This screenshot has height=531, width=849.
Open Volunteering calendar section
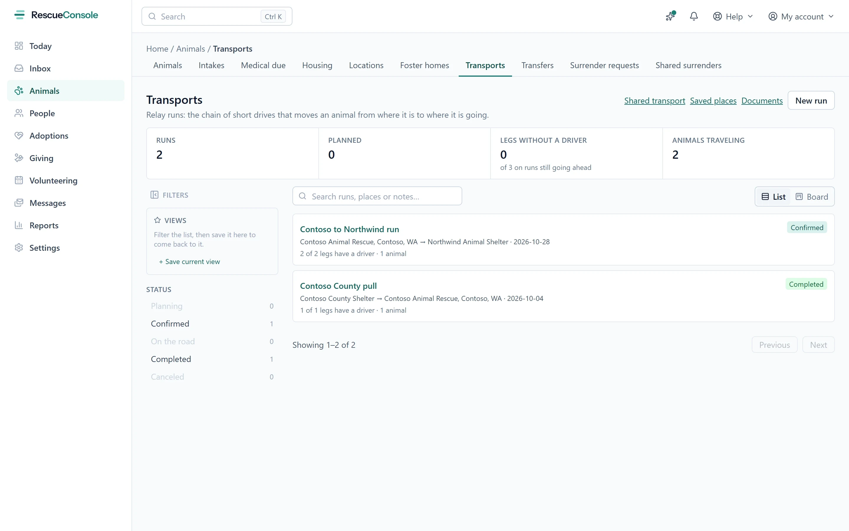pyautogui.click(x=66, y=181)
